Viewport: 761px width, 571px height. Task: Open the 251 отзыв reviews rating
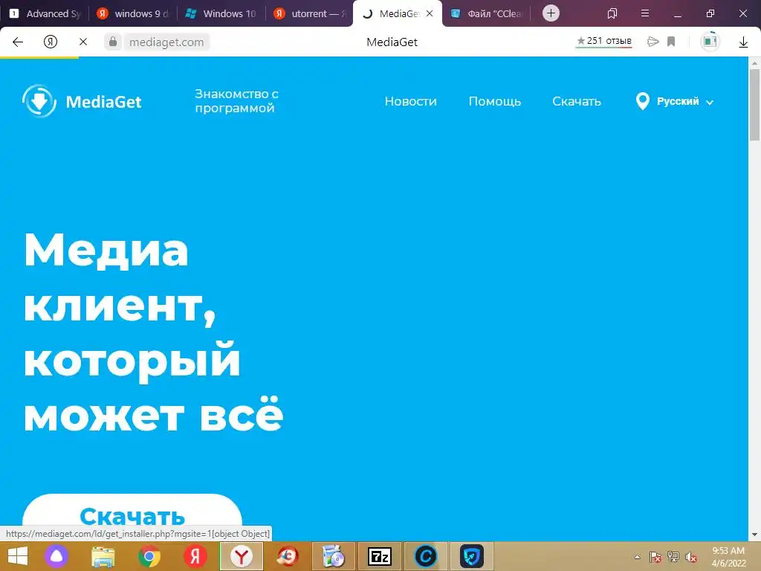(x=603, y=42)
